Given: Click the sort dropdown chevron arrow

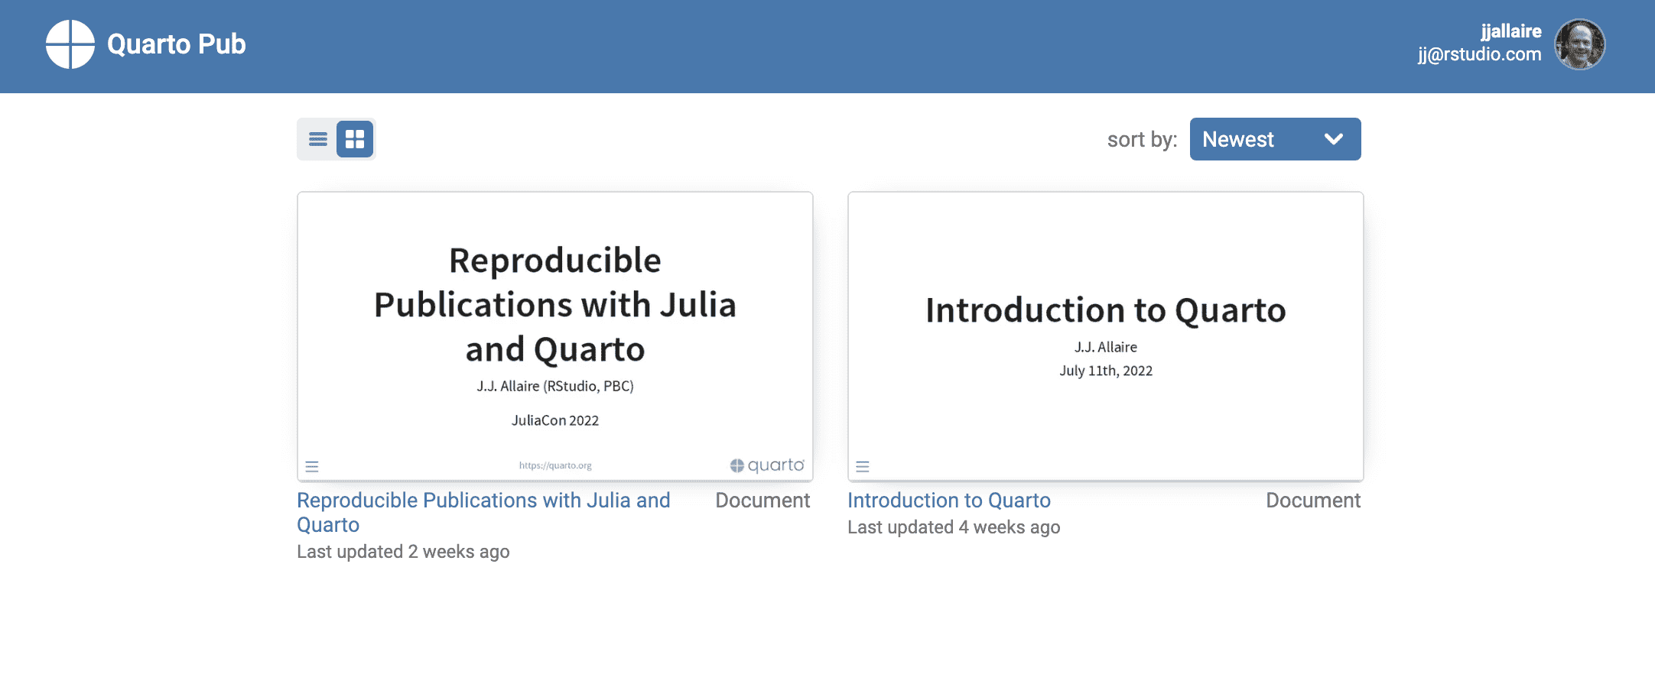Looking at the screenshot, I should 1333,139.
